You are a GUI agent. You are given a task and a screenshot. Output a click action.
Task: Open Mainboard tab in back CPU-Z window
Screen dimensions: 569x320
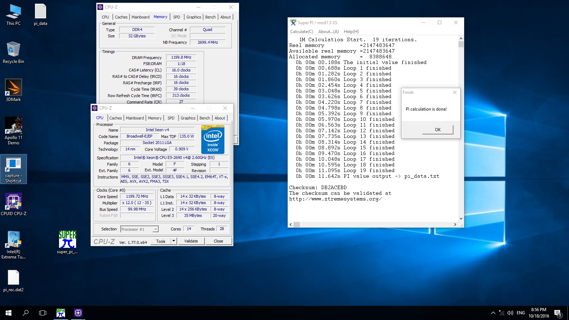pyautogui.click(x=140, y=17)
